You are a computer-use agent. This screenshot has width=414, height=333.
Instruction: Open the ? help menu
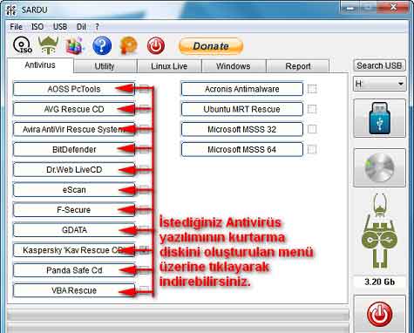97,27
